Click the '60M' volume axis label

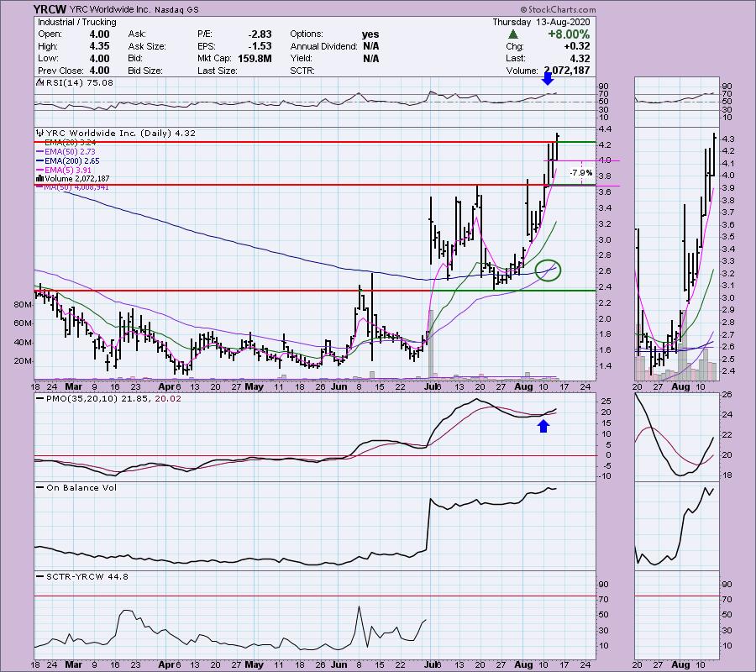coord(23,323)
